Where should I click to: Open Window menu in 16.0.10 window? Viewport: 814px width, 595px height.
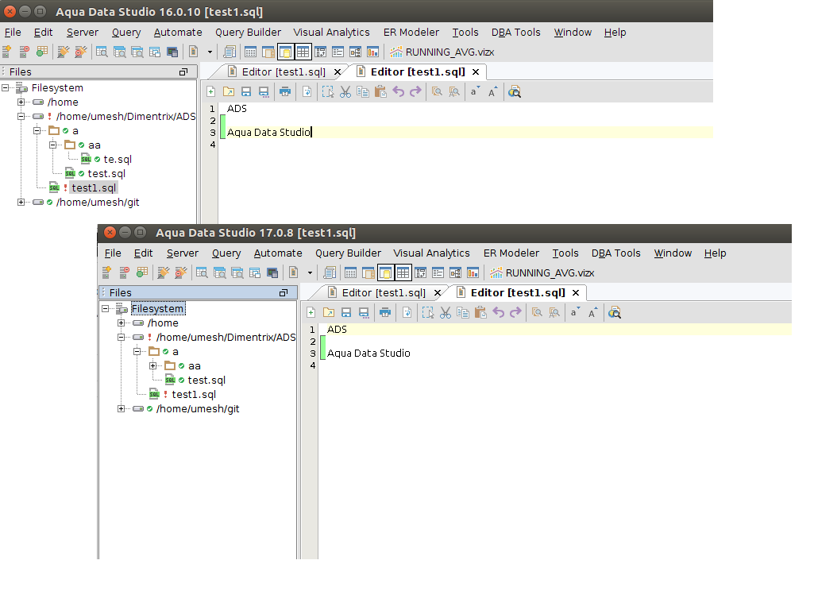pos(573,33)
